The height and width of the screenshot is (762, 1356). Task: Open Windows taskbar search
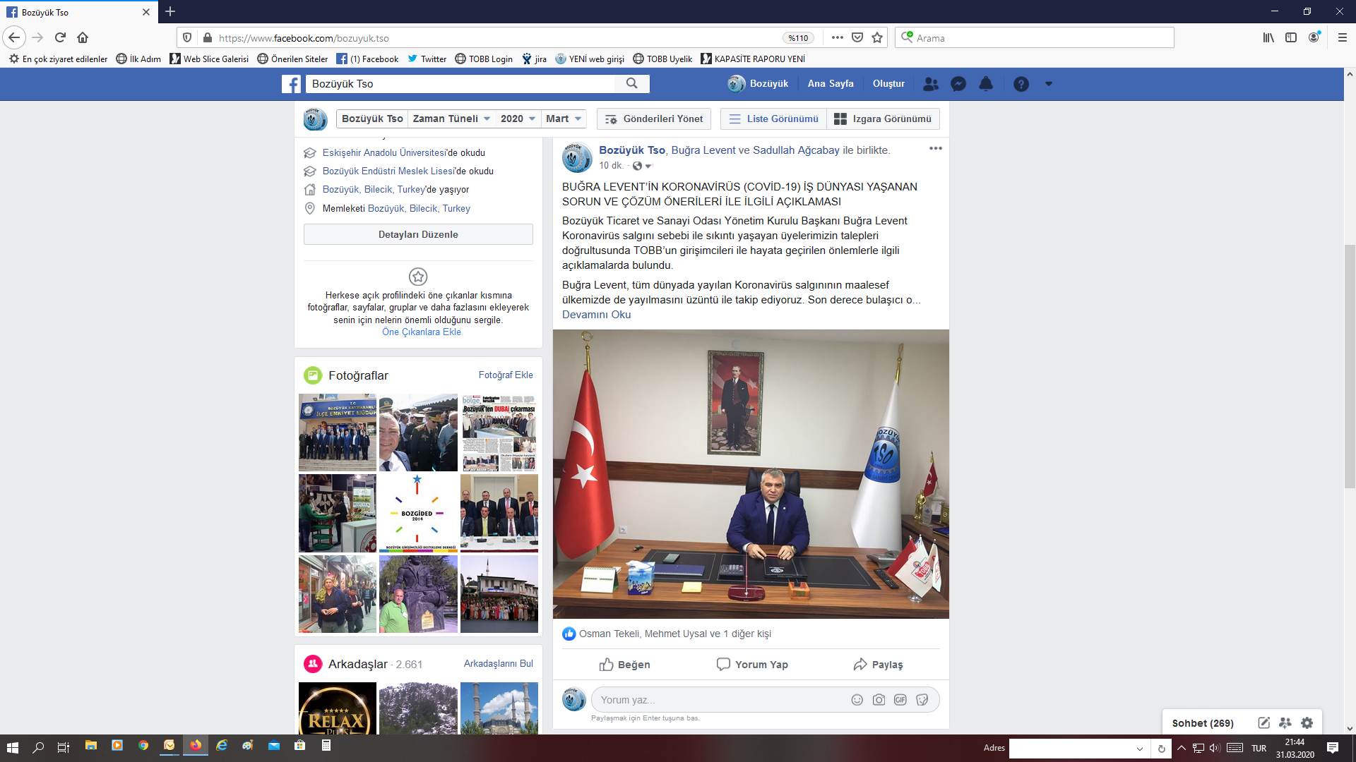39,747
